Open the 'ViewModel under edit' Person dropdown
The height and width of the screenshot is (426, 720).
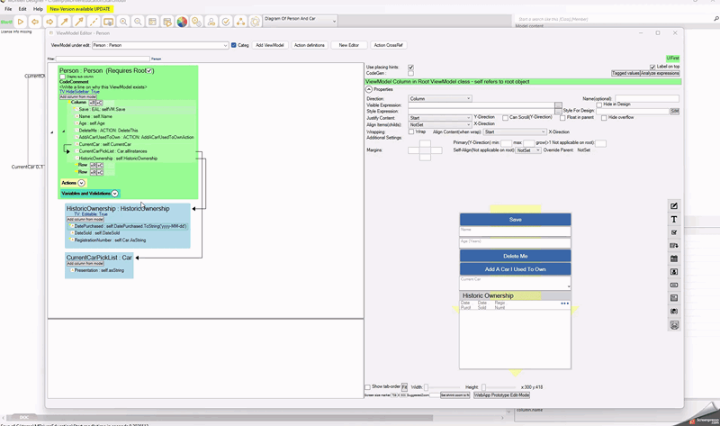[160, 45]
